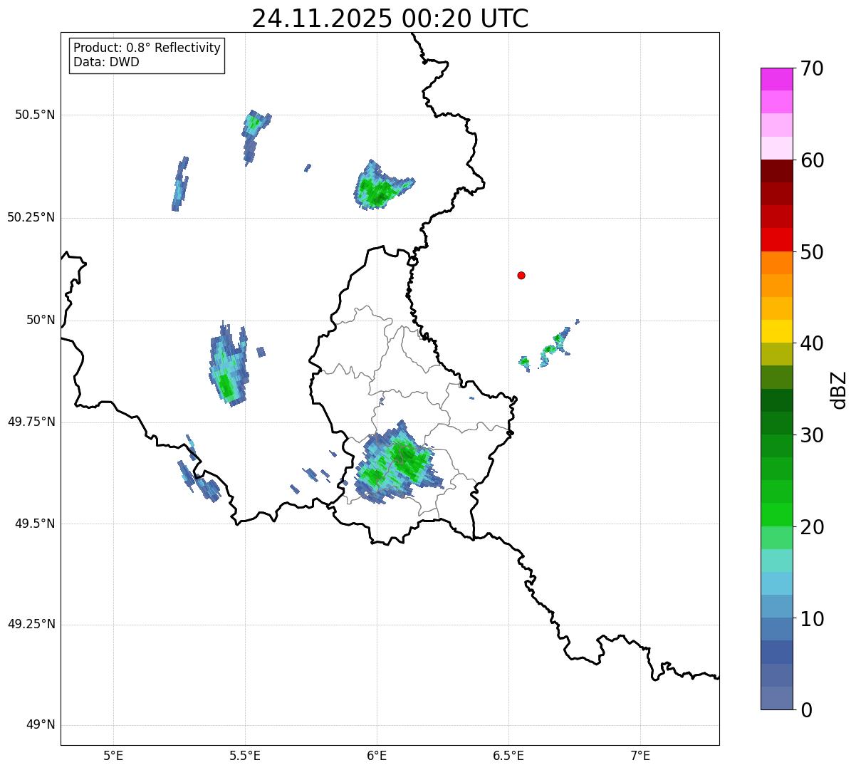The height and width of the screenshot is (770, 856).
Task: Click the colorbar tick label '40'
Action: tap(811, 343)
